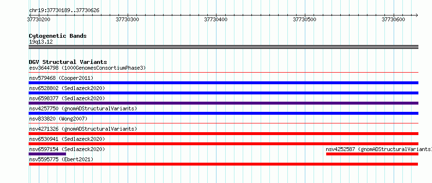Viewport: 432px width, 183px height.
Task: Open variant nsv579468 (Cooper2011) label
Action: coord(61,78)
